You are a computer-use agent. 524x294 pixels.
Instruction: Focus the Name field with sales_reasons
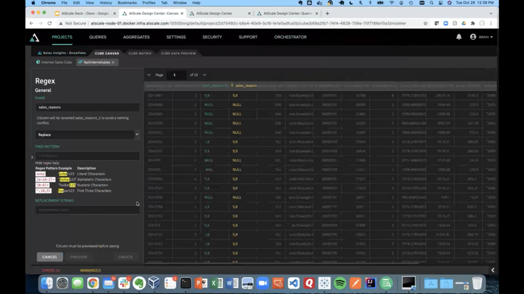87,107
